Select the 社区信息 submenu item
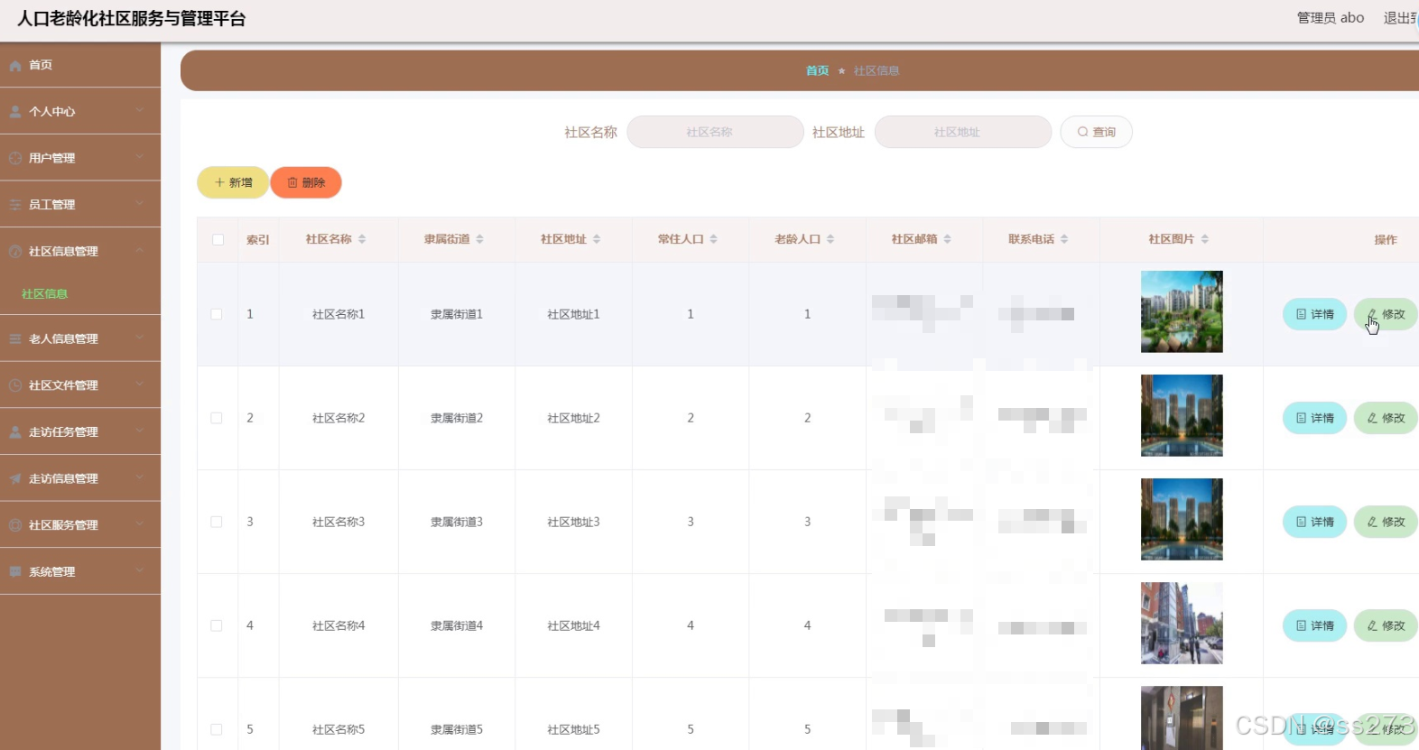This screenshot has width=1419, height=750. pyautogui.click(x=80, y=294)
